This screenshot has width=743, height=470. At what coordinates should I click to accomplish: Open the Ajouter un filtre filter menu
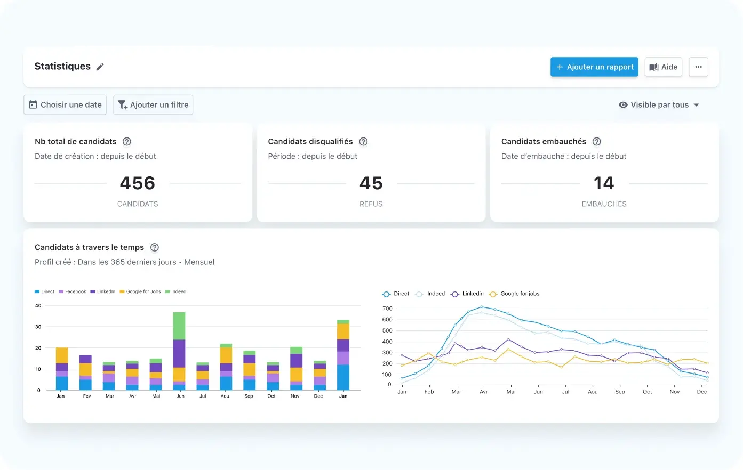point(153,105)
